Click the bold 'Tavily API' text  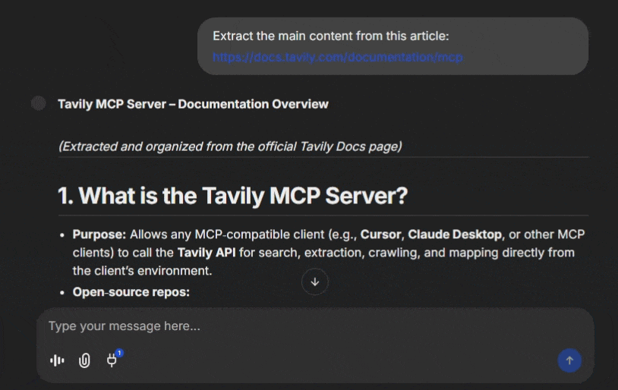(207, 253)
